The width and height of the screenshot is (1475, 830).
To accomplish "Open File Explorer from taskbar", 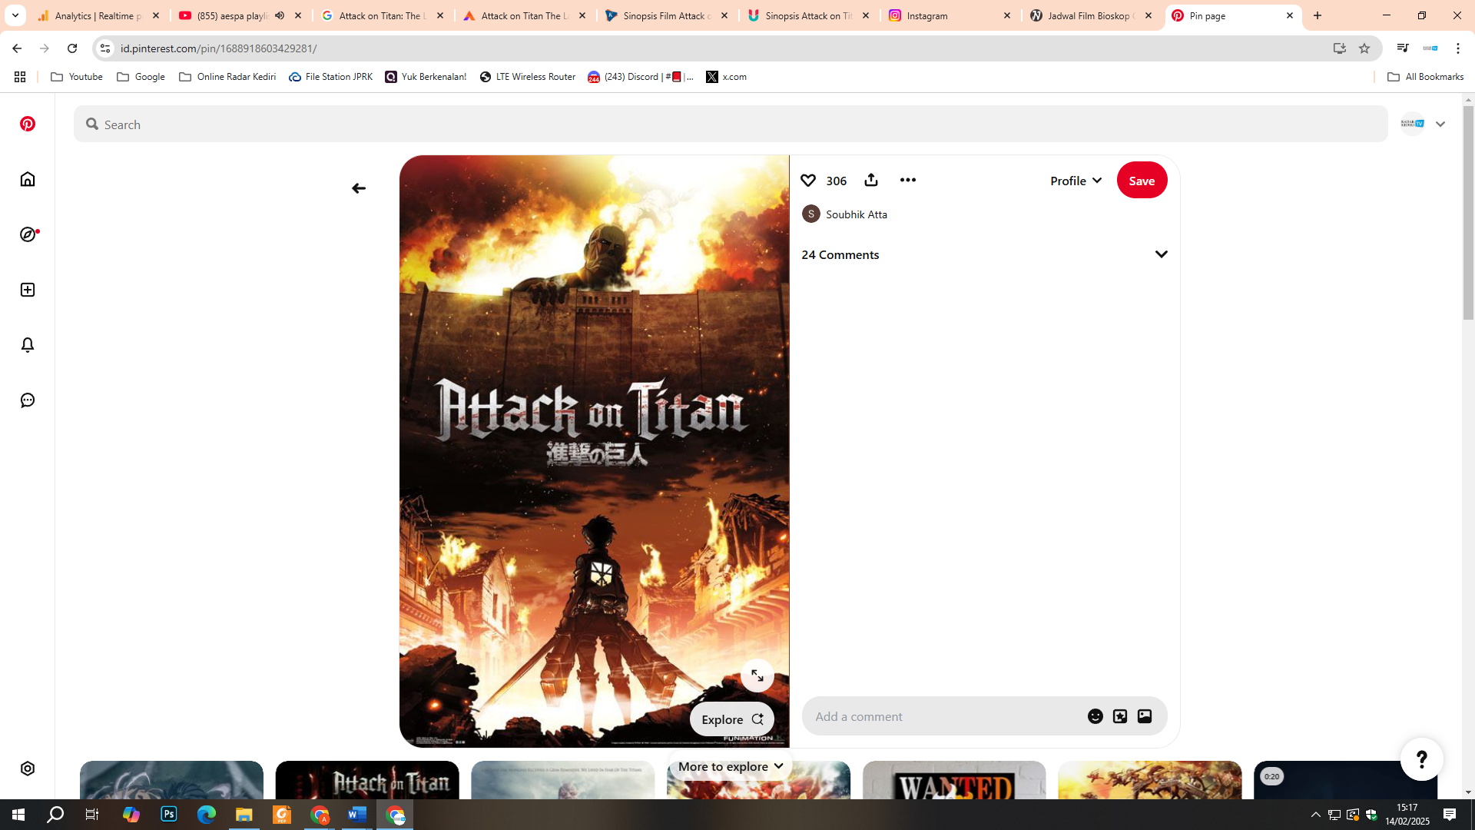I will 244,815.
